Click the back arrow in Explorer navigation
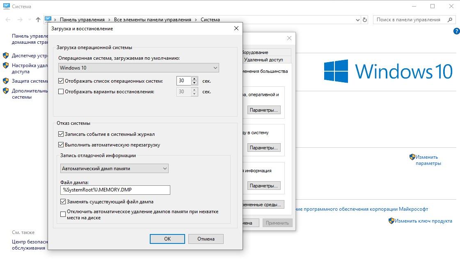Image resolution: width=460 pixels, height=259 pixels. (8, 20)
